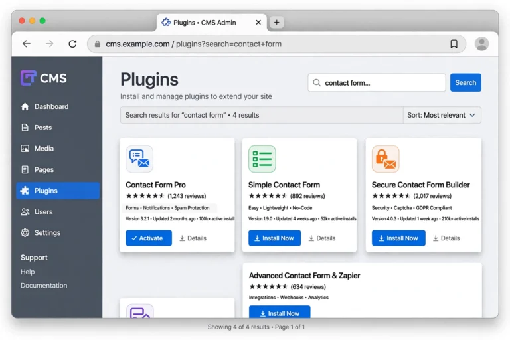Viewport: 510px width, 340px height.
Task: Install Advanced Contact Form & Zapier
Action: (280, 312)
